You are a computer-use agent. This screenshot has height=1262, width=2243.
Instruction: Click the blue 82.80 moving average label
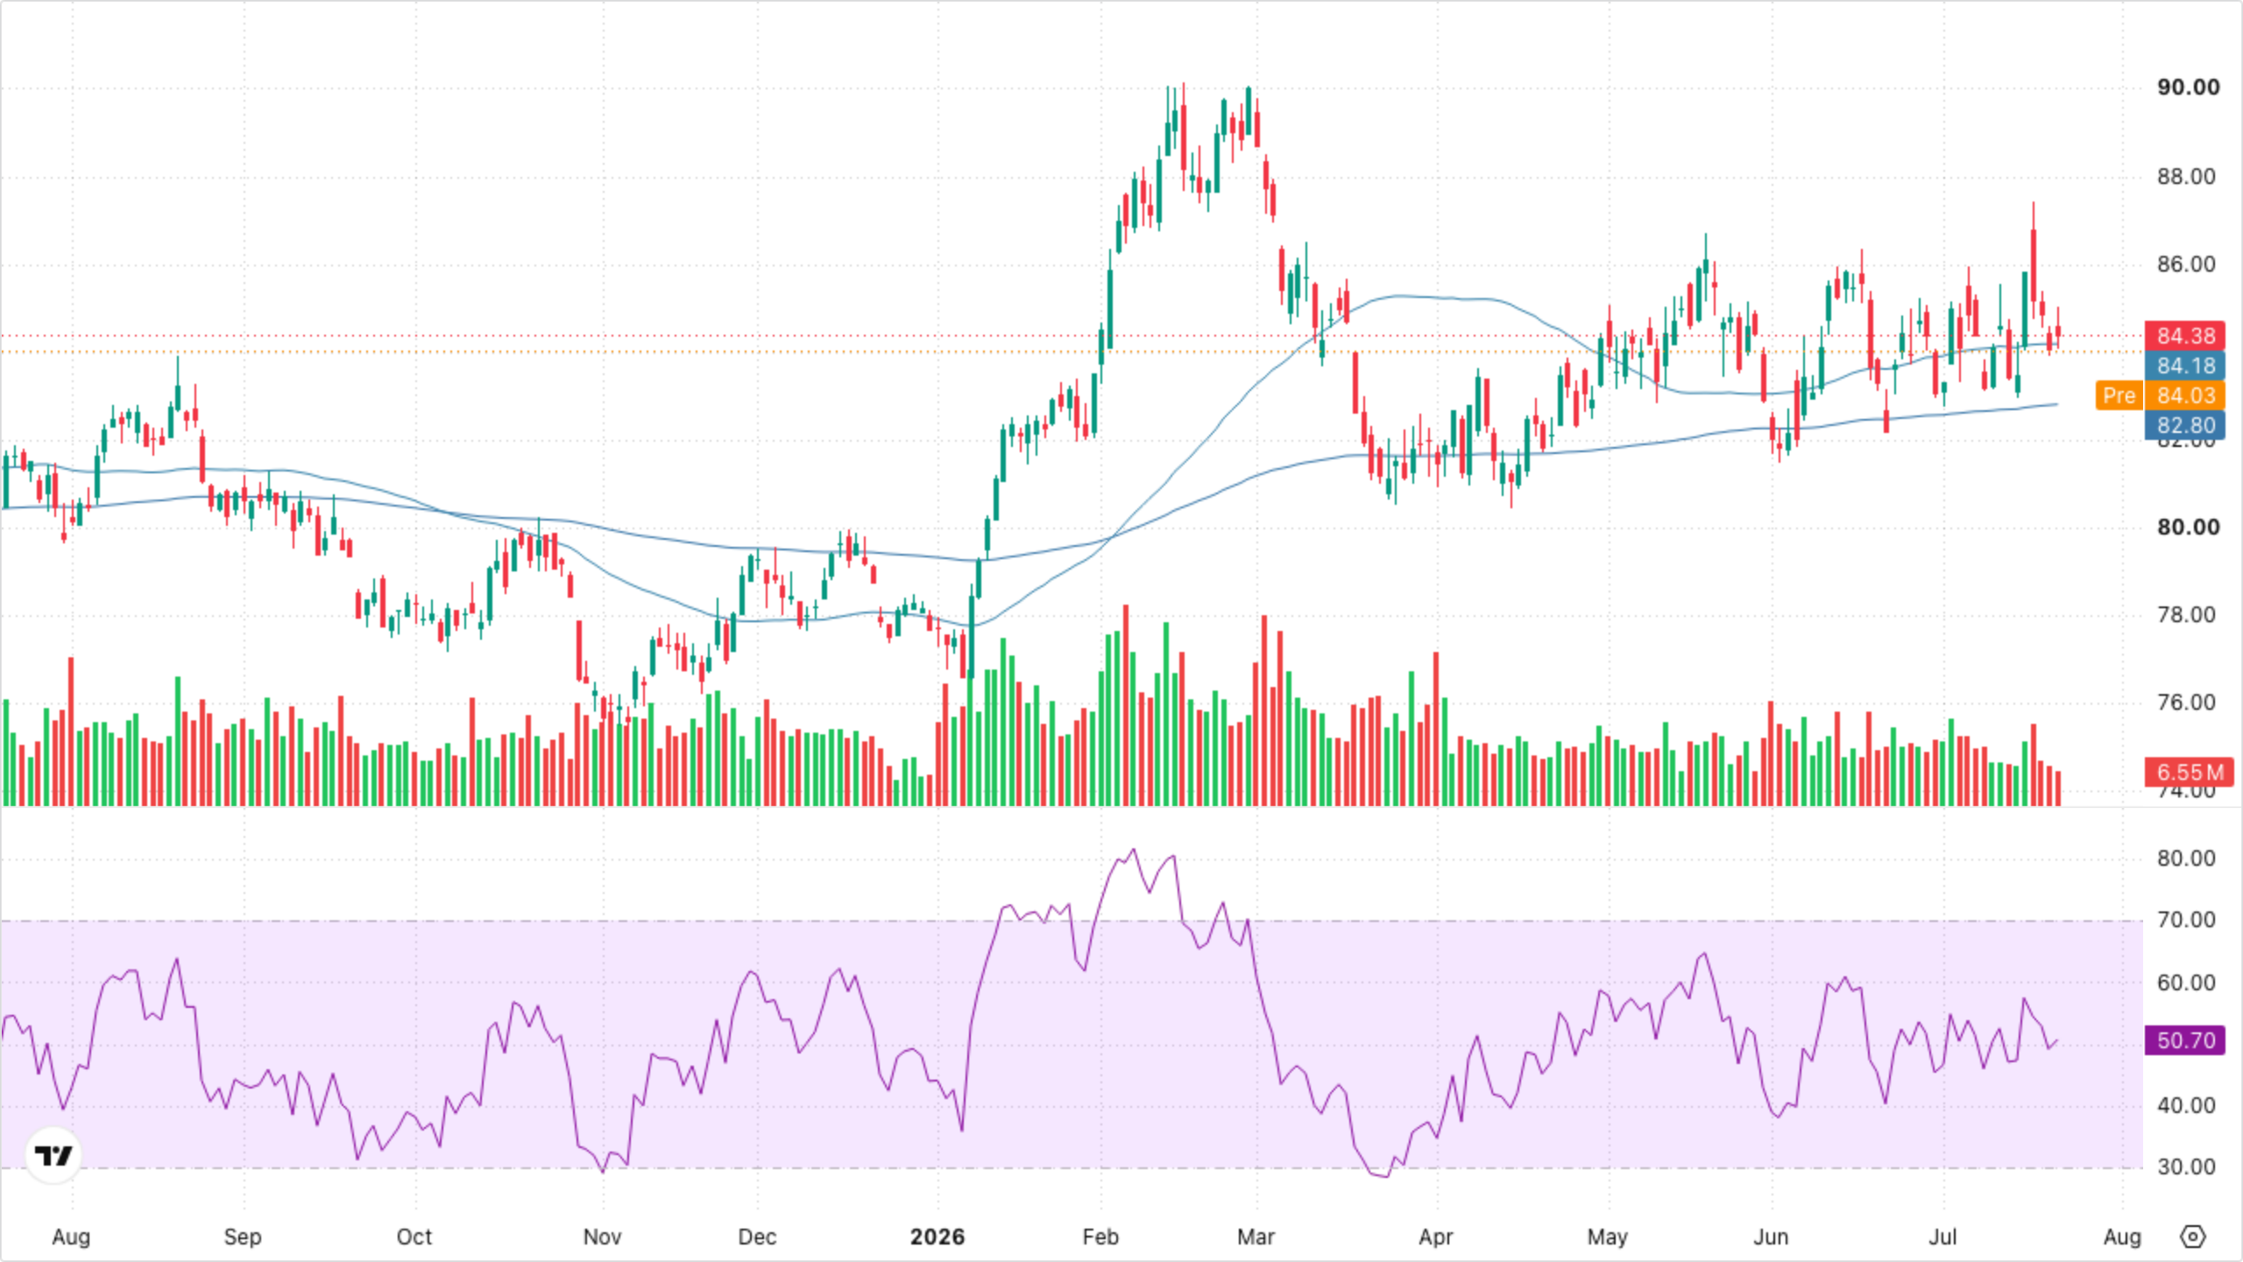coord(2185,425)
